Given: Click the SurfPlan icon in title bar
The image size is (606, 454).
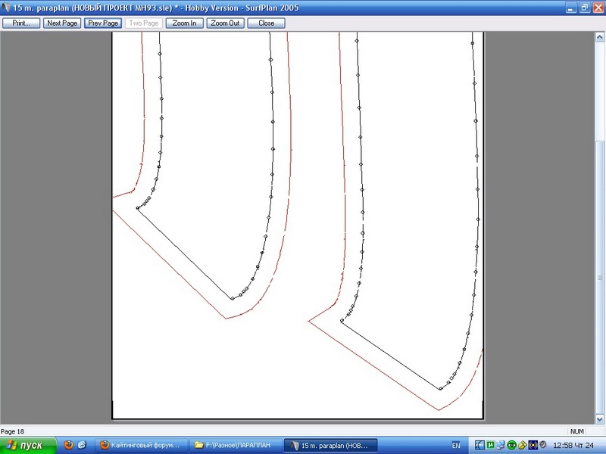Looking at the screenshot, I should tap(7, 8).
